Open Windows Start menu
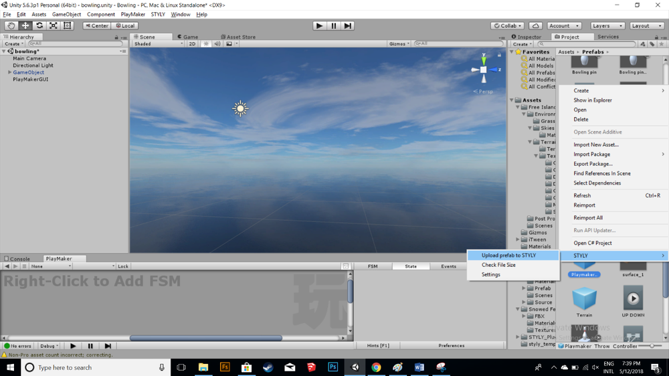Screen dimensions: 669x376 [10, 367]
